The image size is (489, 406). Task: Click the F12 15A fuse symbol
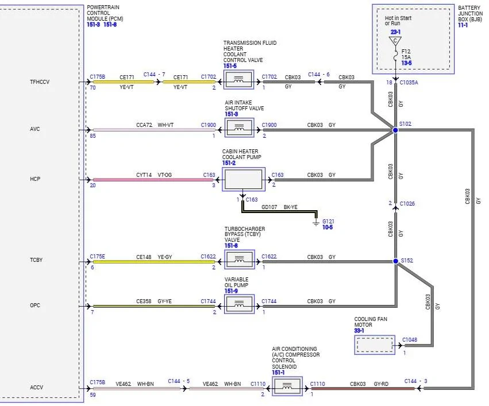click(x=395, y=56)
